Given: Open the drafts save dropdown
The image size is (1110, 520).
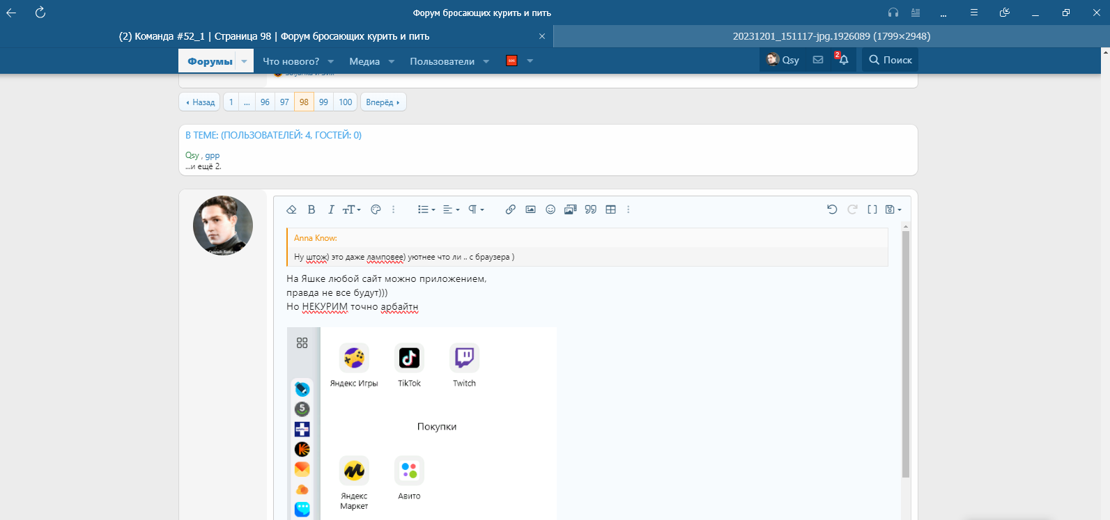Looking at the screenshot, I should [893, 210].
